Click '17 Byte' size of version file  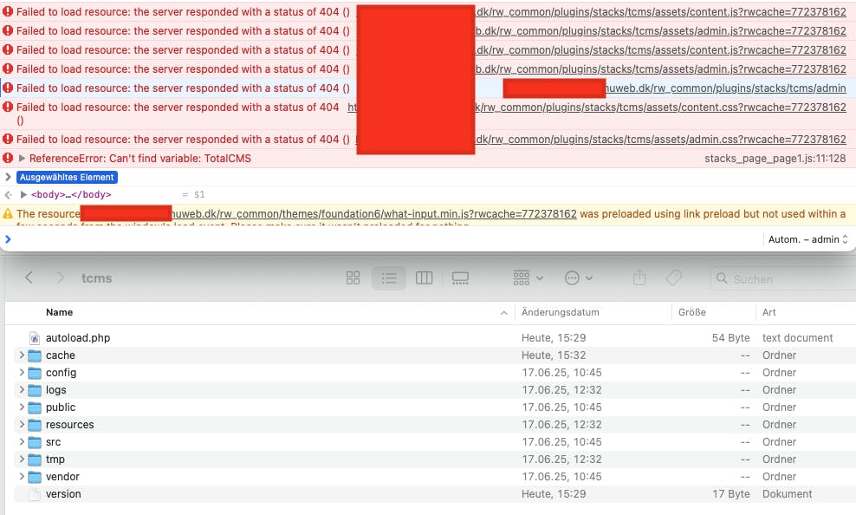(x=731, y=494)
